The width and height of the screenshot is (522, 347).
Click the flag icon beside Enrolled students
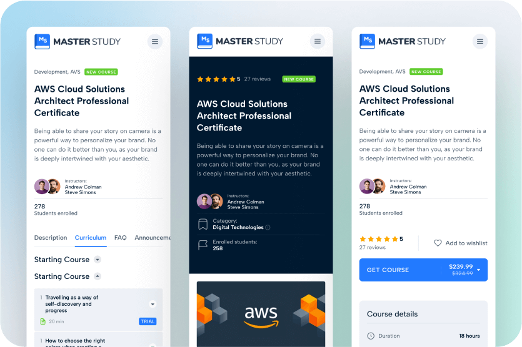(x=203, y=245)
